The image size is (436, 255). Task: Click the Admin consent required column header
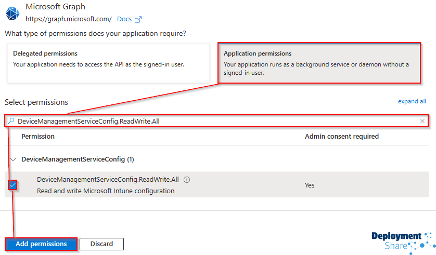341,137
